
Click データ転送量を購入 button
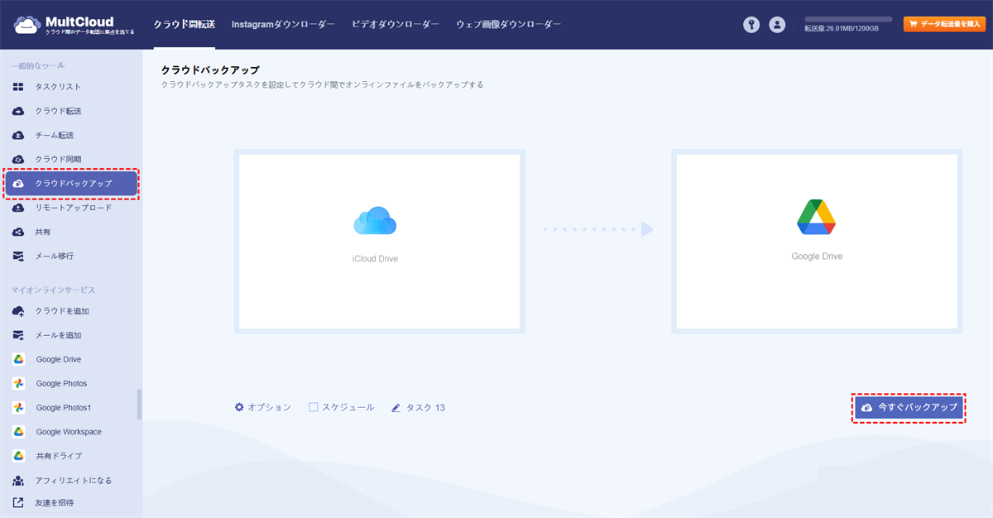944,25
